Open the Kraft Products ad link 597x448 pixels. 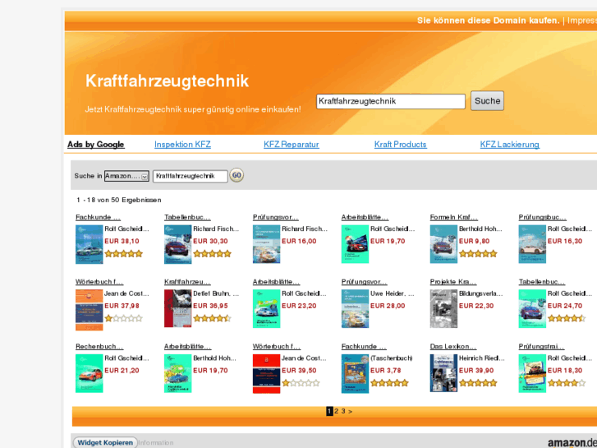click(400, 145)
